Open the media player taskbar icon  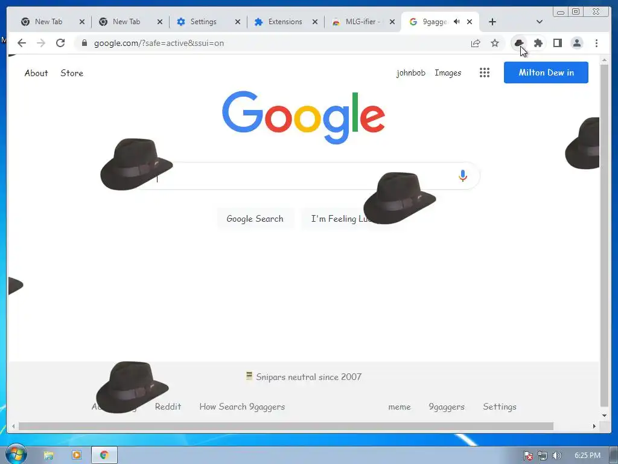click(77, 456)
